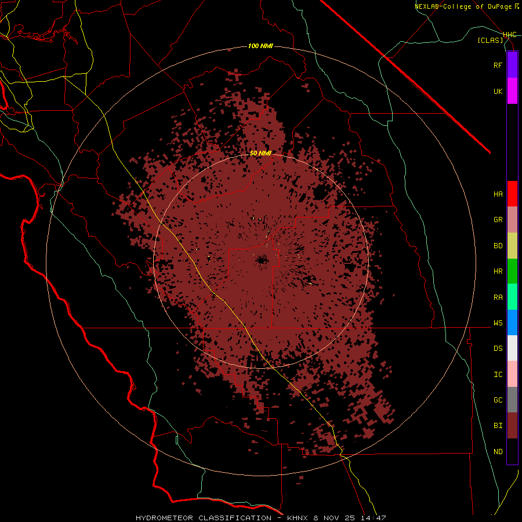Click the RF legend label

point(498,65)
